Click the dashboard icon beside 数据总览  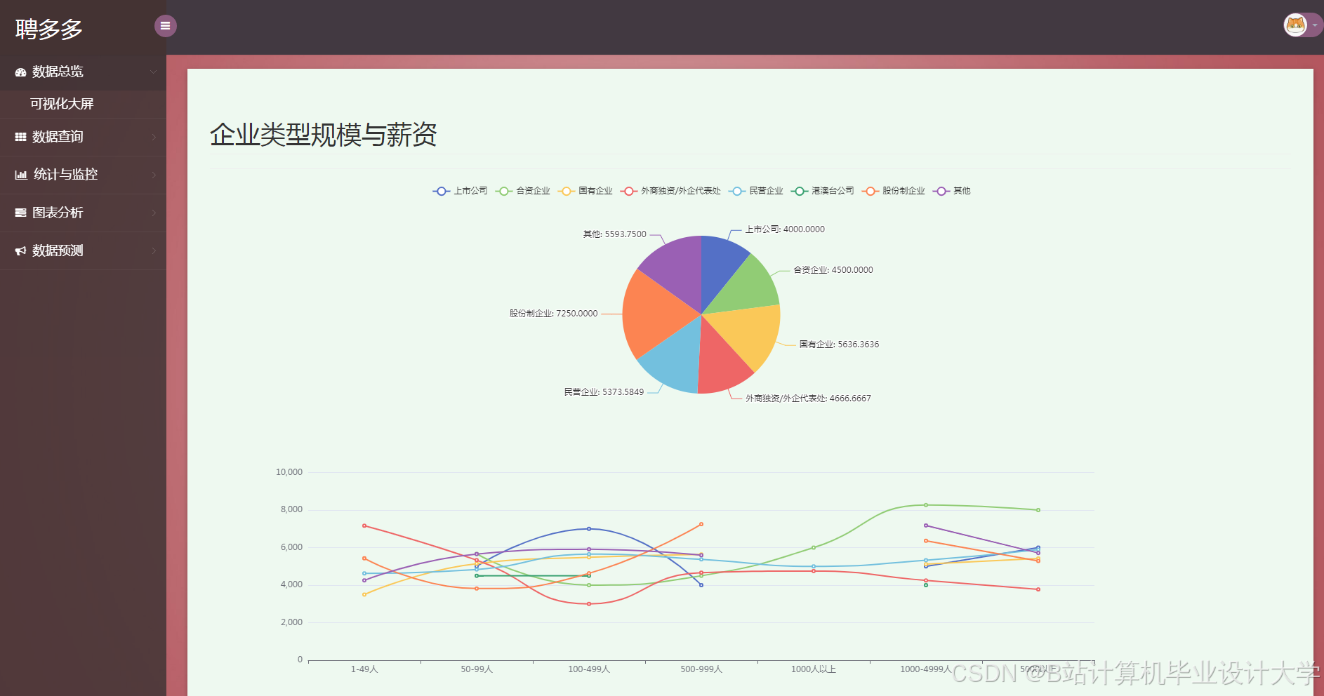pos(21,72)
